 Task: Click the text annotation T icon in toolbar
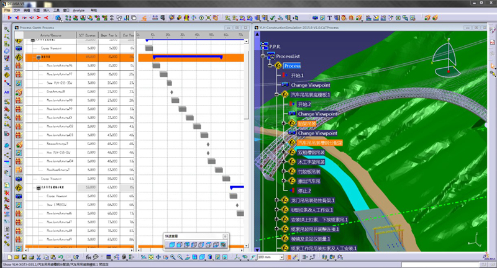click(329, 18)
